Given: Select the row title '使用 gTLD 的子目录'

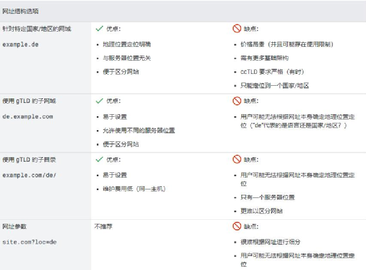Looking at the screenshot, I should pyautogui.click(x=29, y=160).
